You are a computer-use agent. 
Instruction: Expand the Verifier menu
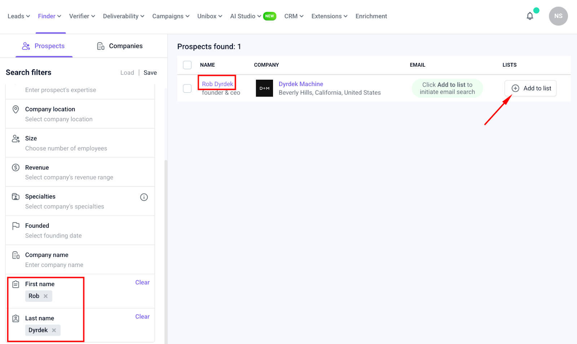tap(82, 16)
